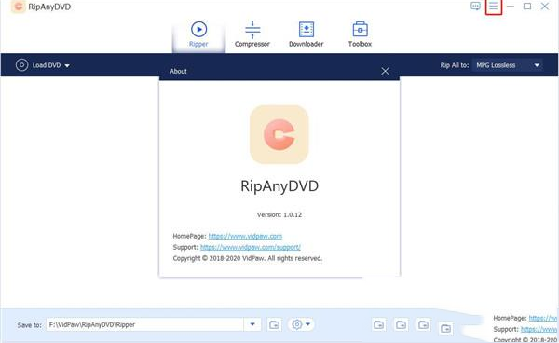Image resolution: width=559 pixels, height=343 pixels.
Task: Select the Version: 1.0.12 text
Action: tap(279, 214)
